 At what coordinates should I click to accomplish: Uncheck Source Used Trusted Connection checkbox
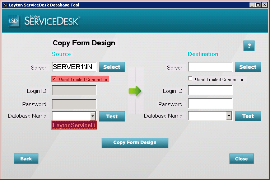[x=54, y=79]
